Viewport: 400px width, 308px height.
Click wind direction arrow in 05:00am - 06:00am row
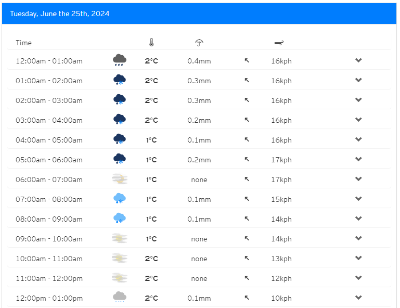pos(247,159)
